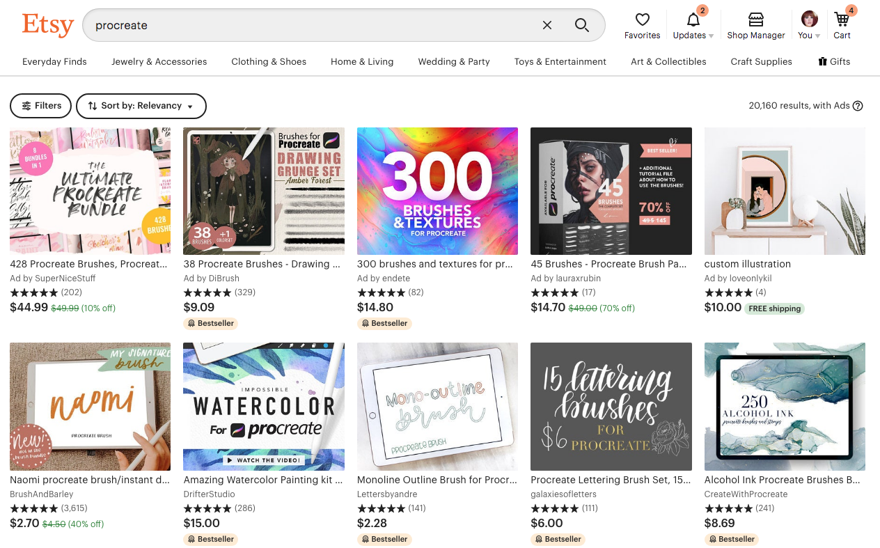Open Shop Manager storefront icon
Screen dimensions: 880x548
[756, 26]
